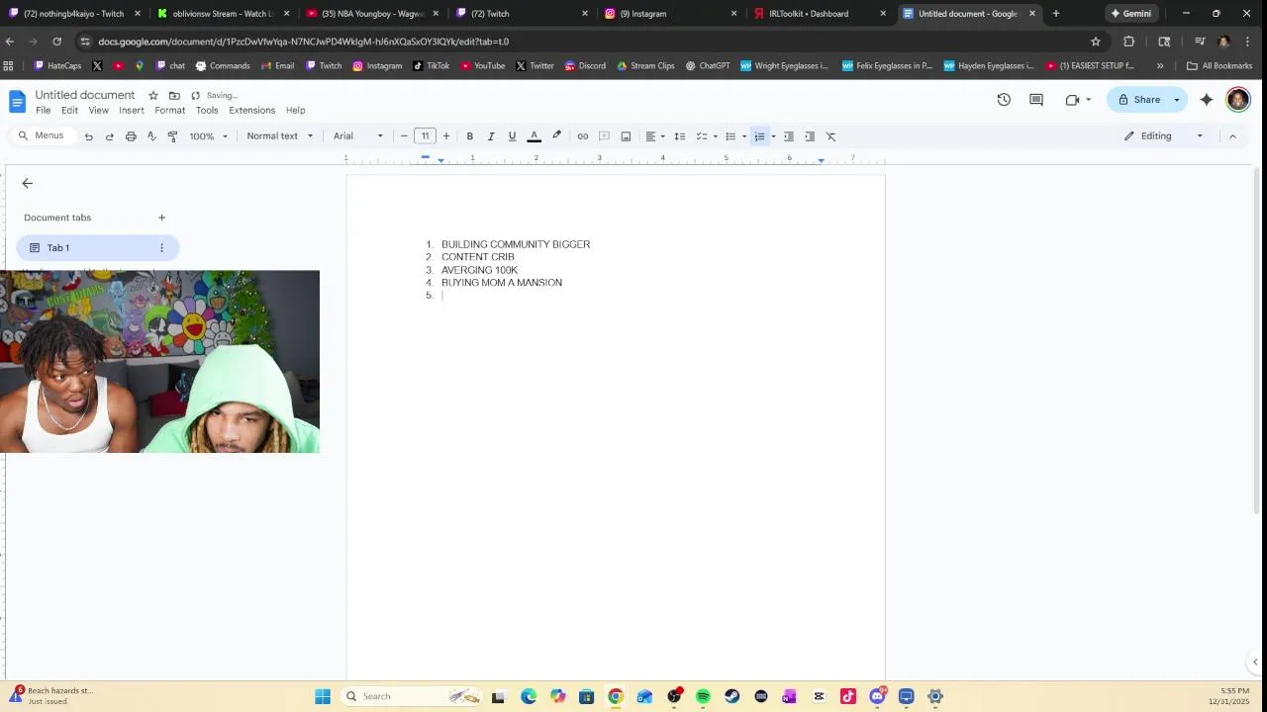Close the document tabs panel with back arrow

tap(28, 183)
